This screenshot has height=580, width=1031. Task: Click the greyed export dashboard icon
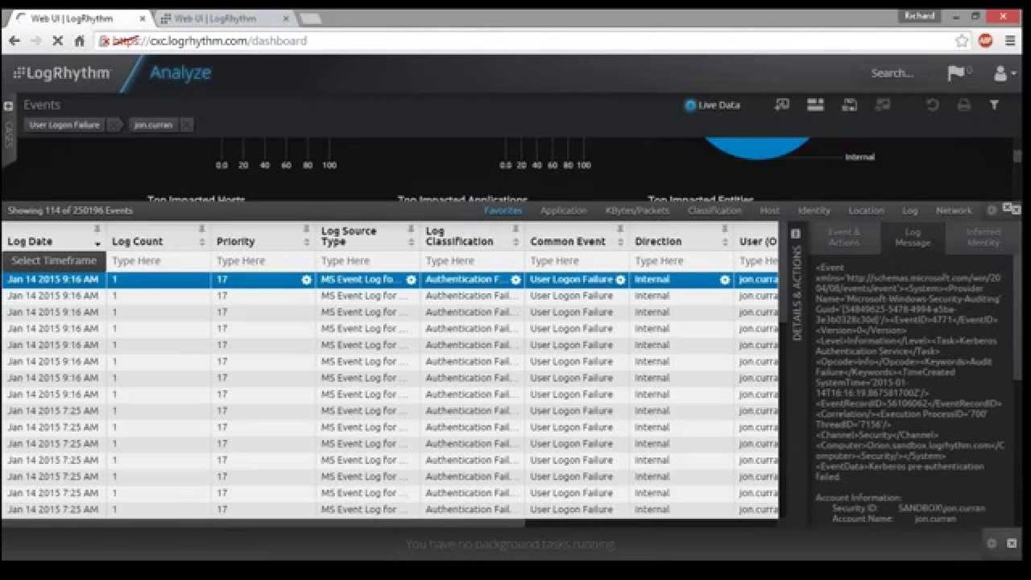pos(883,105)
